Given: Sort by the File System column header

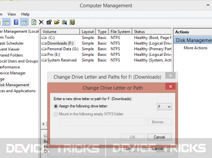Looking at the screenshot, I should (x=120, y=32).
